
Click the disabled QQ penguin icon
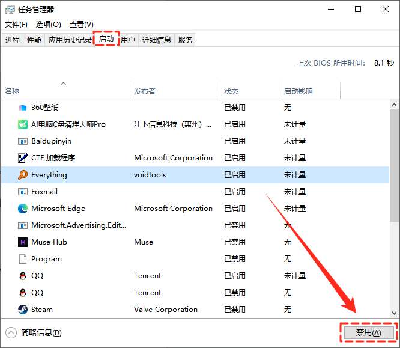click(x=23, y=293)
